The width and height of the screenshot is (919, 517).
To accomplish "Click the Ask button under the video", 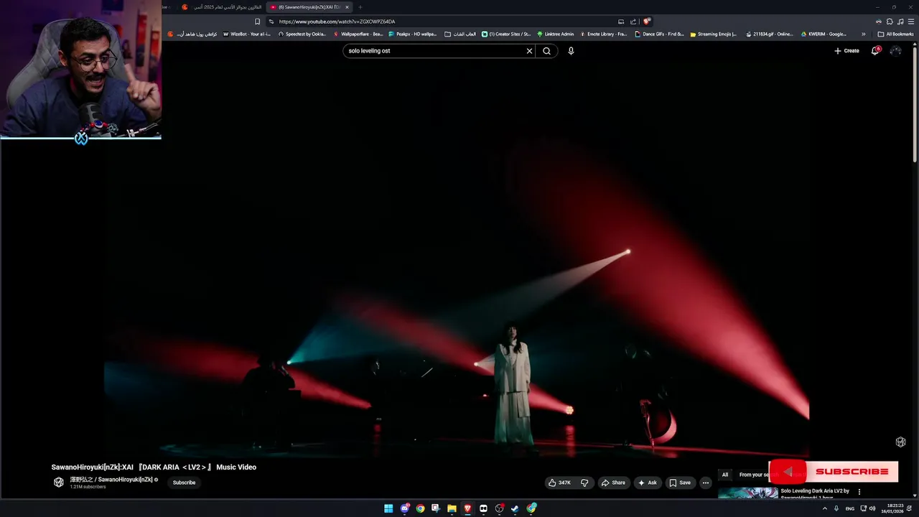I will [x=648, y=483].
